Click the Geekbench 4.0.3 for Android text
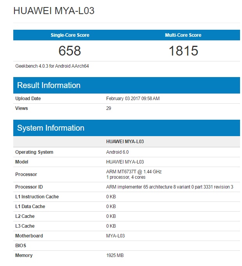The width and height of the screenshot is (242, 266). coord(52,66)
